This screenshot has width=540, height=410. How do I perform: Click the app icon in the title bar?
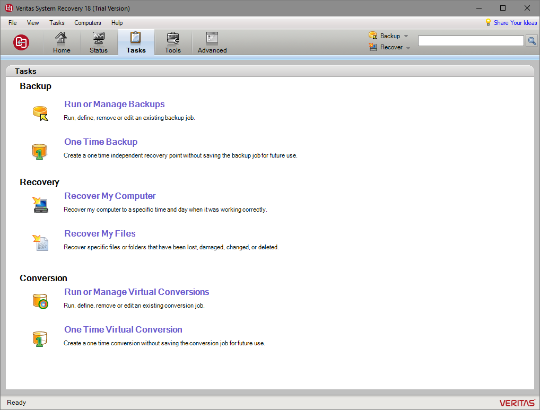pos(8,8)
